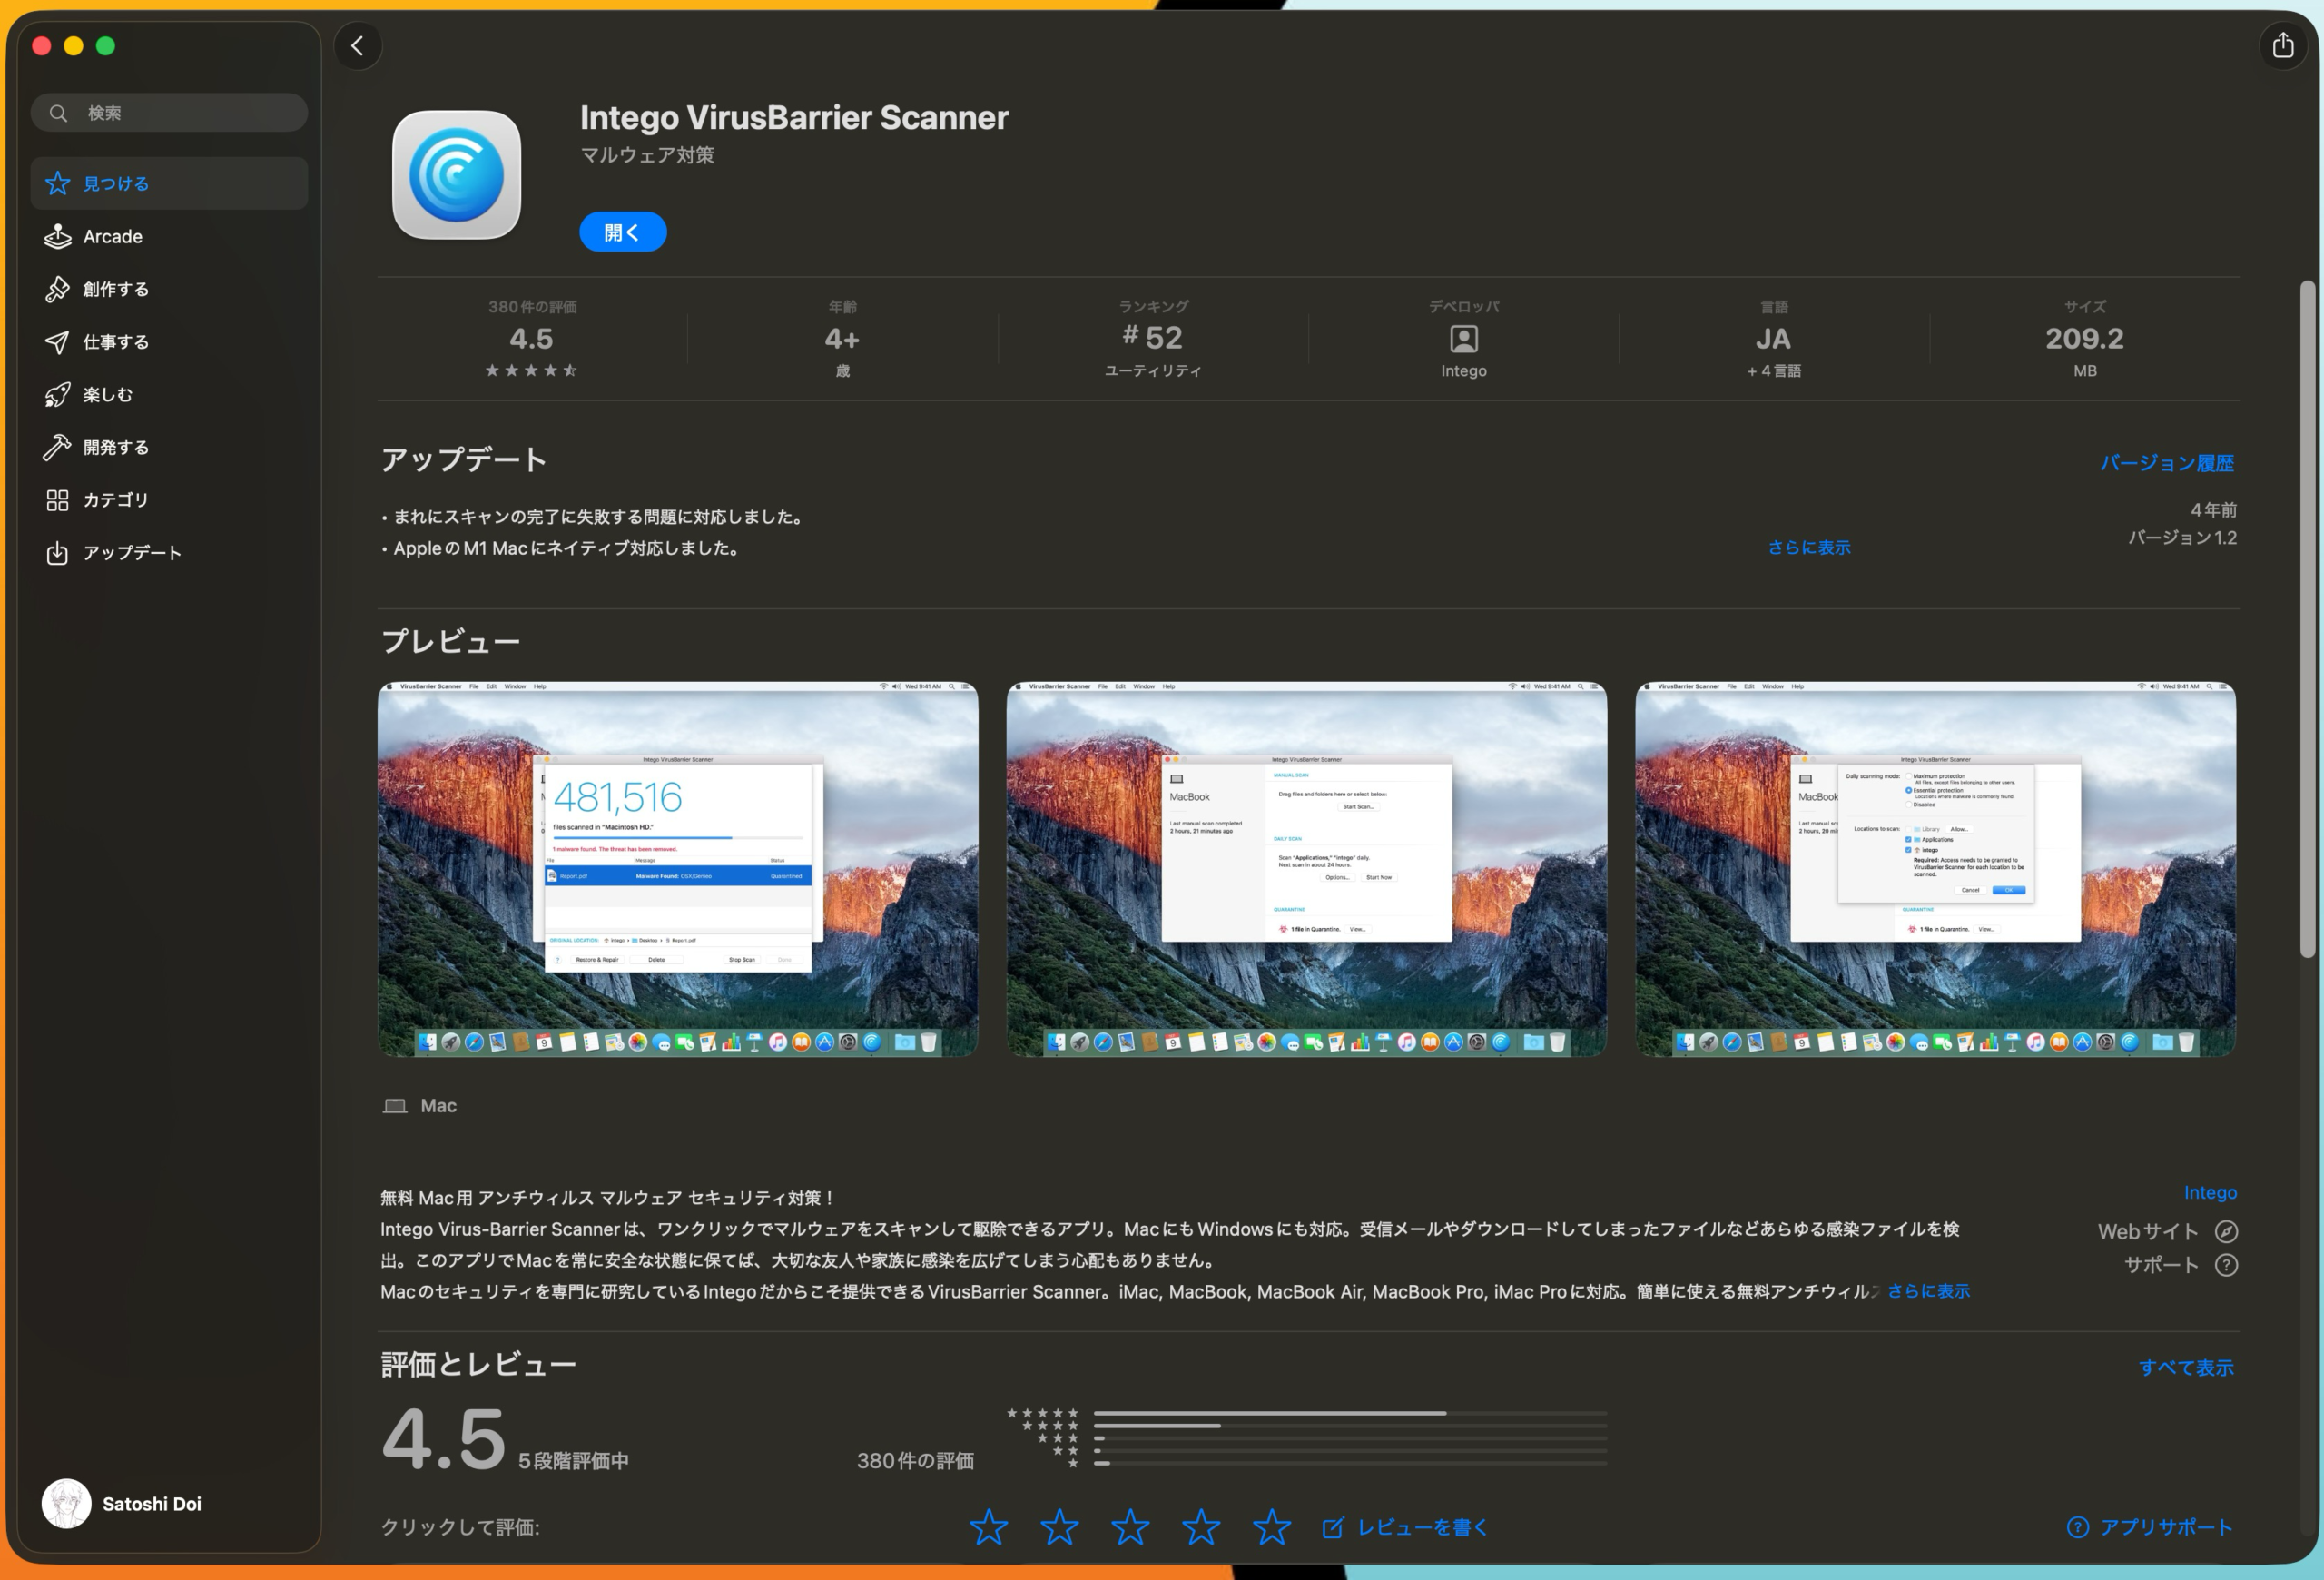Open バージョン履歴 version history

tap(2166, 463)
